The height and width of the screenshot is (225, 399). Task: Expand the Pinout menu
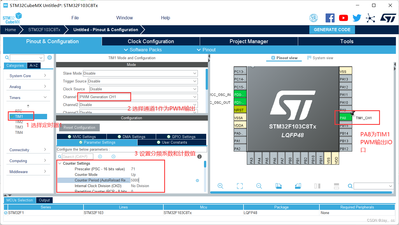tap(206, 50)
